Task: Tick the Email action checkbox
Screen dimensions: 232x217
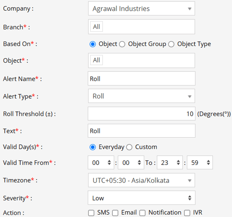Action: (x=115, y=213)
